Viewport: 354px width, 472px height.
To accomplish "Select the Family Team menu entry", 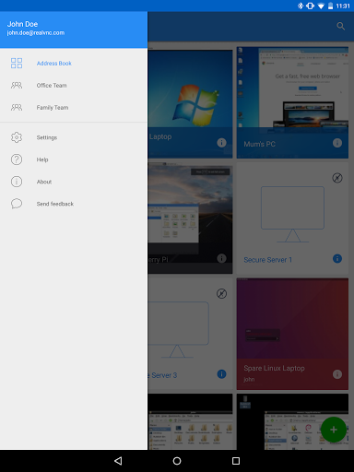I will point(74,108).
